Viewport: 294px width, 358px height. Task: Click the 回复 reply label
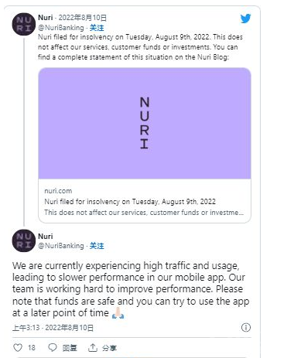pyautogui.click(x=70, y=348)
